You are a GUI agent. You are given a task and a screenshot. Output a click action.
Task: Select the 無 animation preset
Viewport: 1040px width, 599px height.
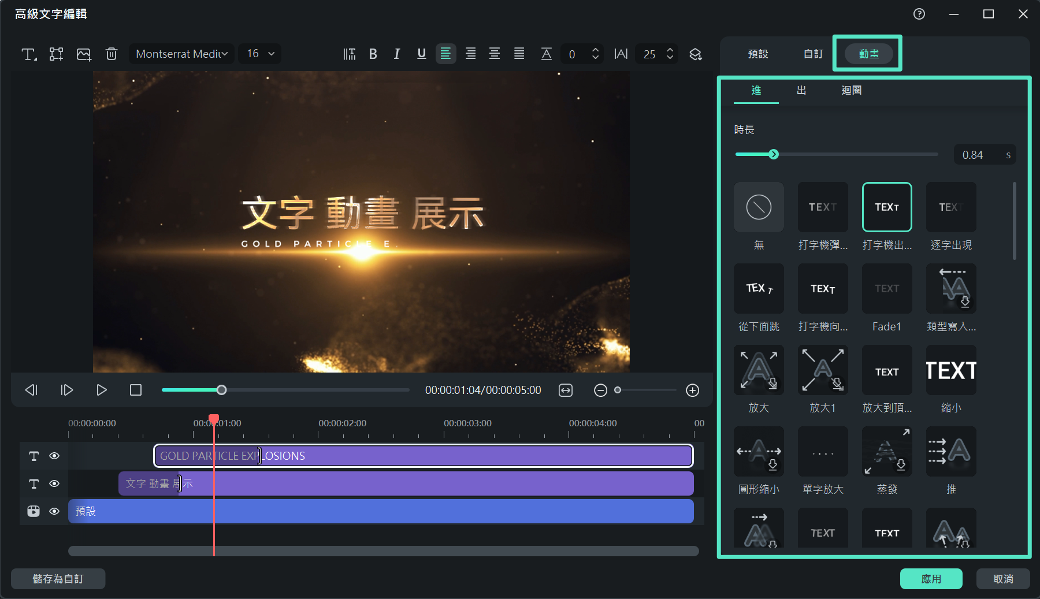[759, 207]
